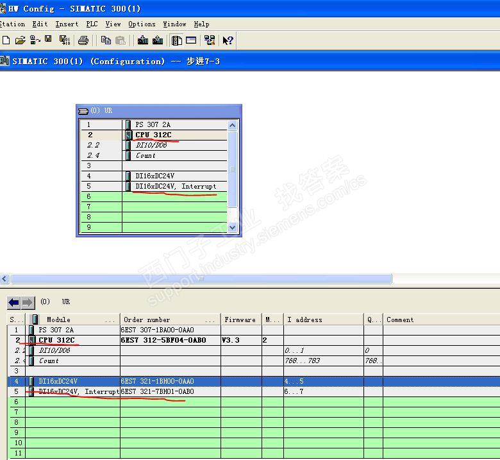Click the forward navigation arrow button

(28, 303)
